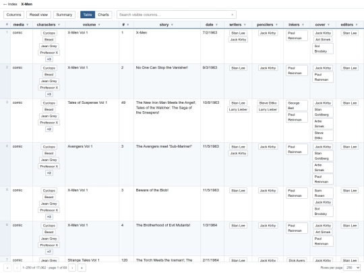The image size is (364, 273).
Task: Click Reset view button
Action: [38, 15]
